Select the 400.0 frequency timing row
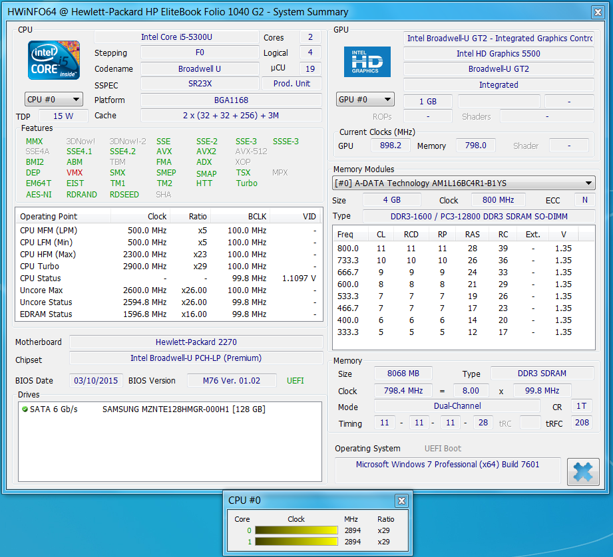The width and height of the screenshot is (613, 557). pyautogui.click(x=464, y=320)
